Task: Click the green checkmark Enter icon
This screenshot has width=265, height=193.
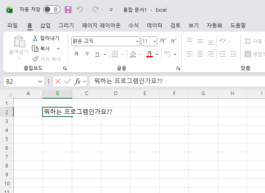Action: coord(67,81)
